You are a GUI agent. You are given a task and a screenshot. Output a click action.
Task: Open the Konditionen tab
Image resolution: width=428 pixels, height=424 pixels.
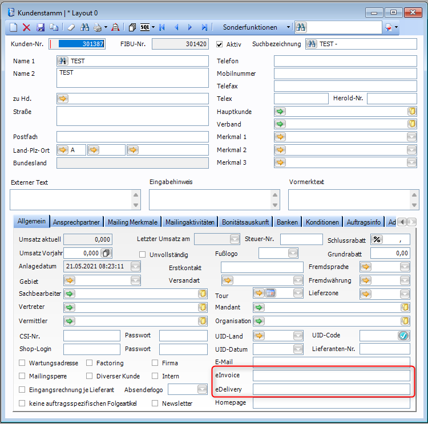322,222
